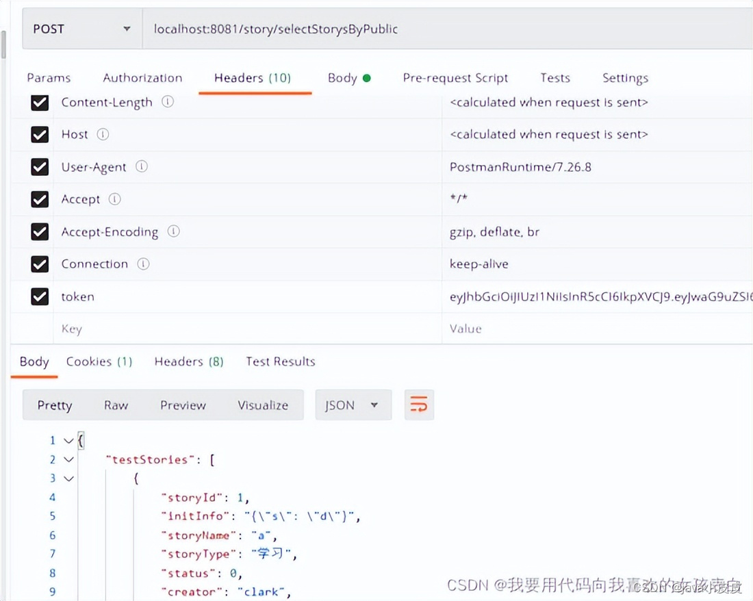Click the info icon beside Accept-Encoding
Image resolution: width=753 pixels, height=601 pixels.
click(x=173, y=231)
